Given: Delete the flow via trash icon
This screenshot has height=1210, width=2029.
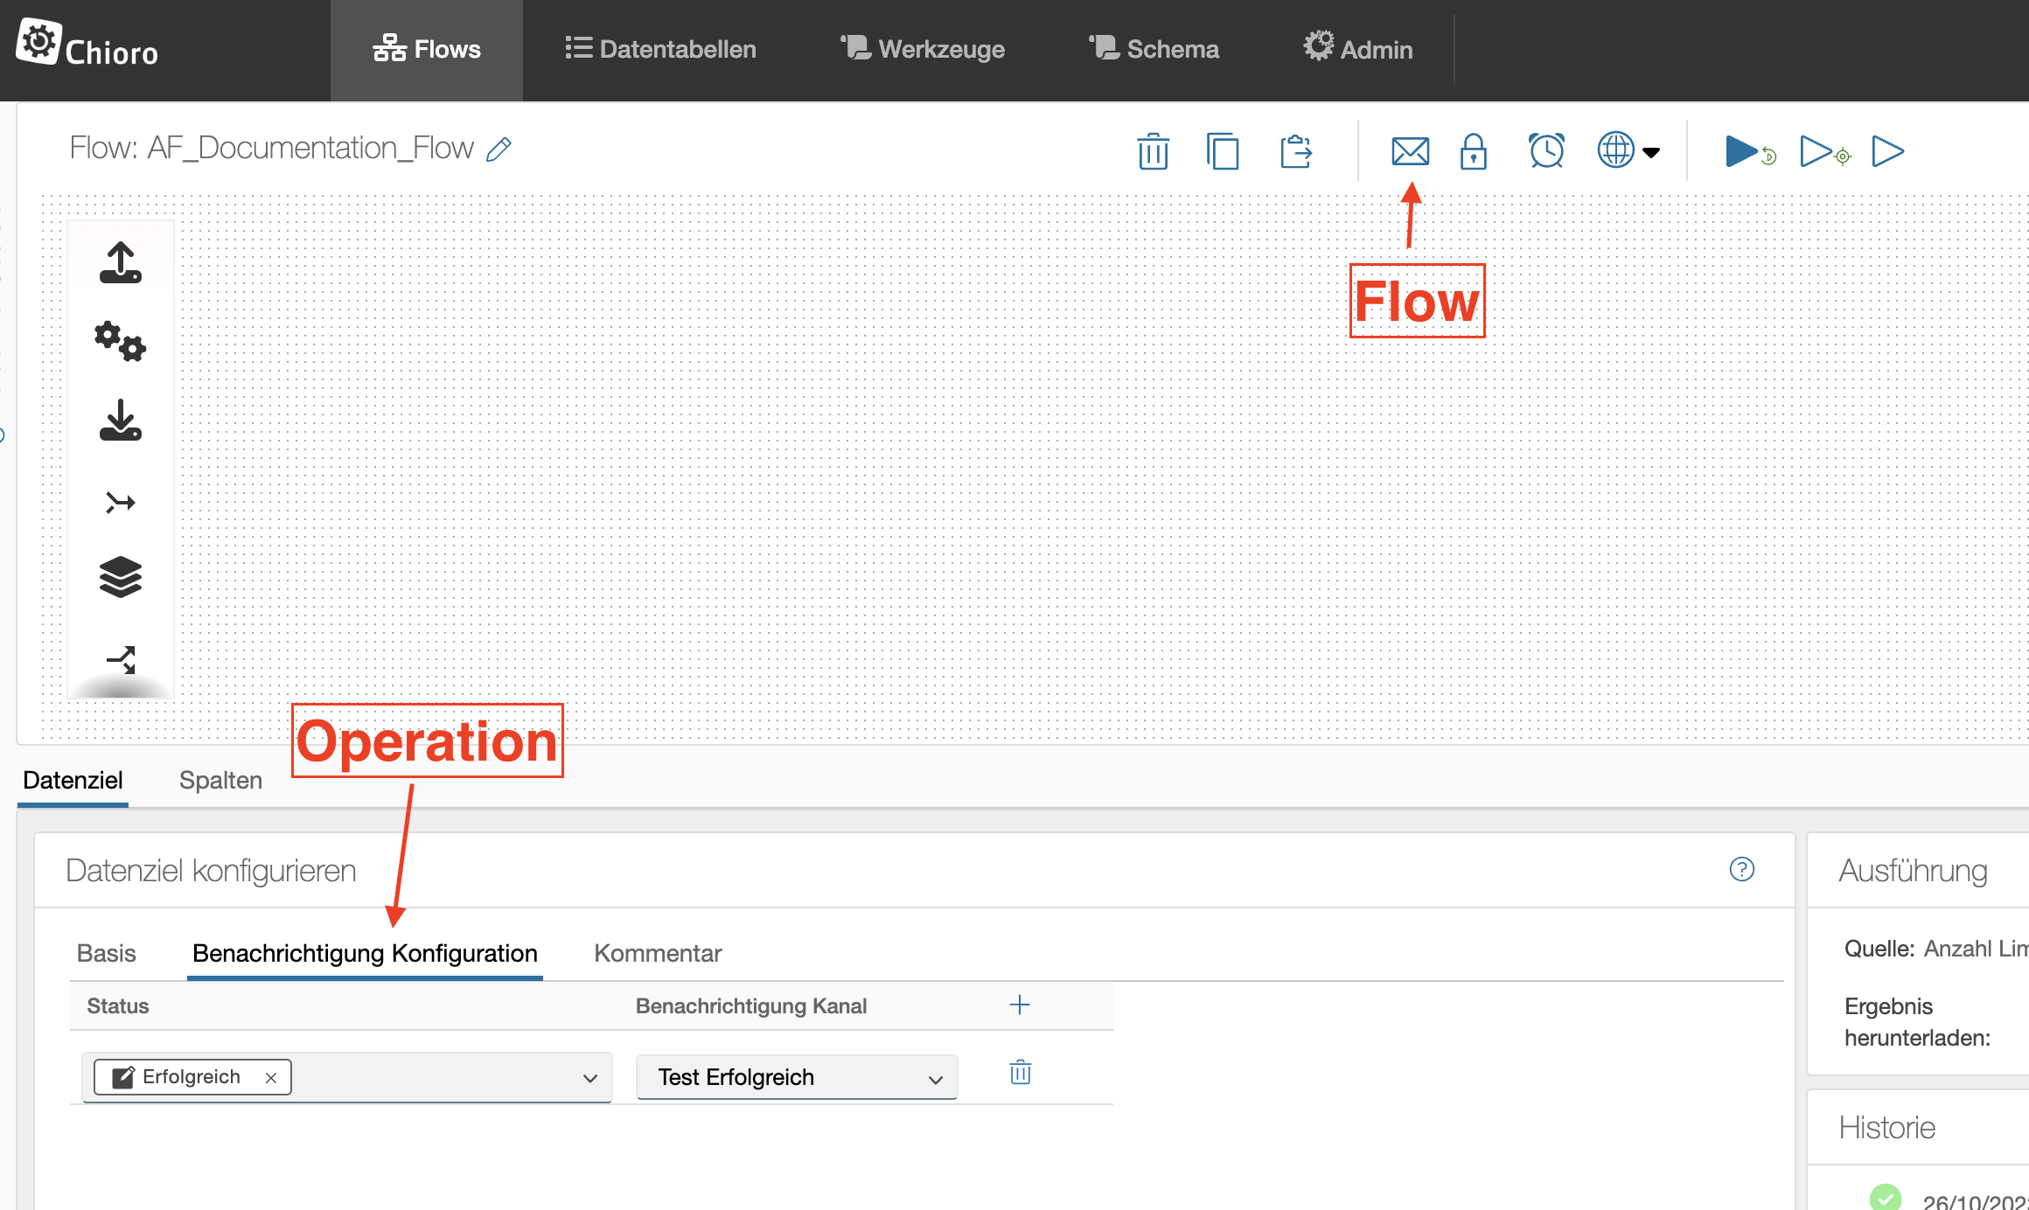Looking at the screenshot, I should click(x=1153, y=150).
